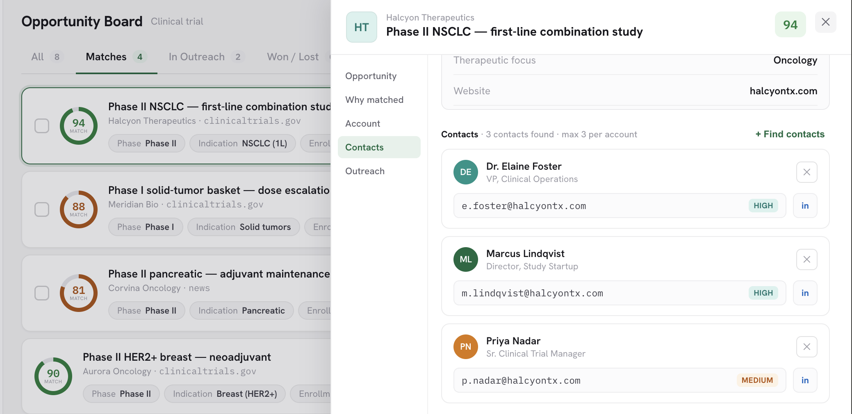Open Phase I solid-tumor basket card title
The image size is (852, 414).
[x=219, y=190]
